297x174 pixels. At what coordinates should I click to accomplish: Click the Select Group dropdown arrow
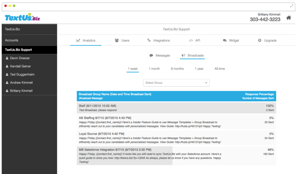pos(206,83)
